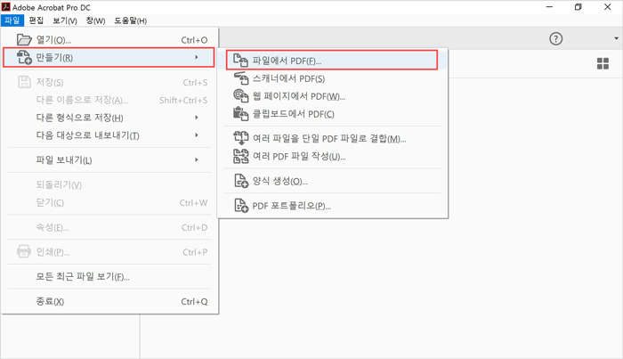Select 다음 대상으로 내보내기(T) entry
The height and width of the screenshot is (359, 623).
tap(109, 135)
